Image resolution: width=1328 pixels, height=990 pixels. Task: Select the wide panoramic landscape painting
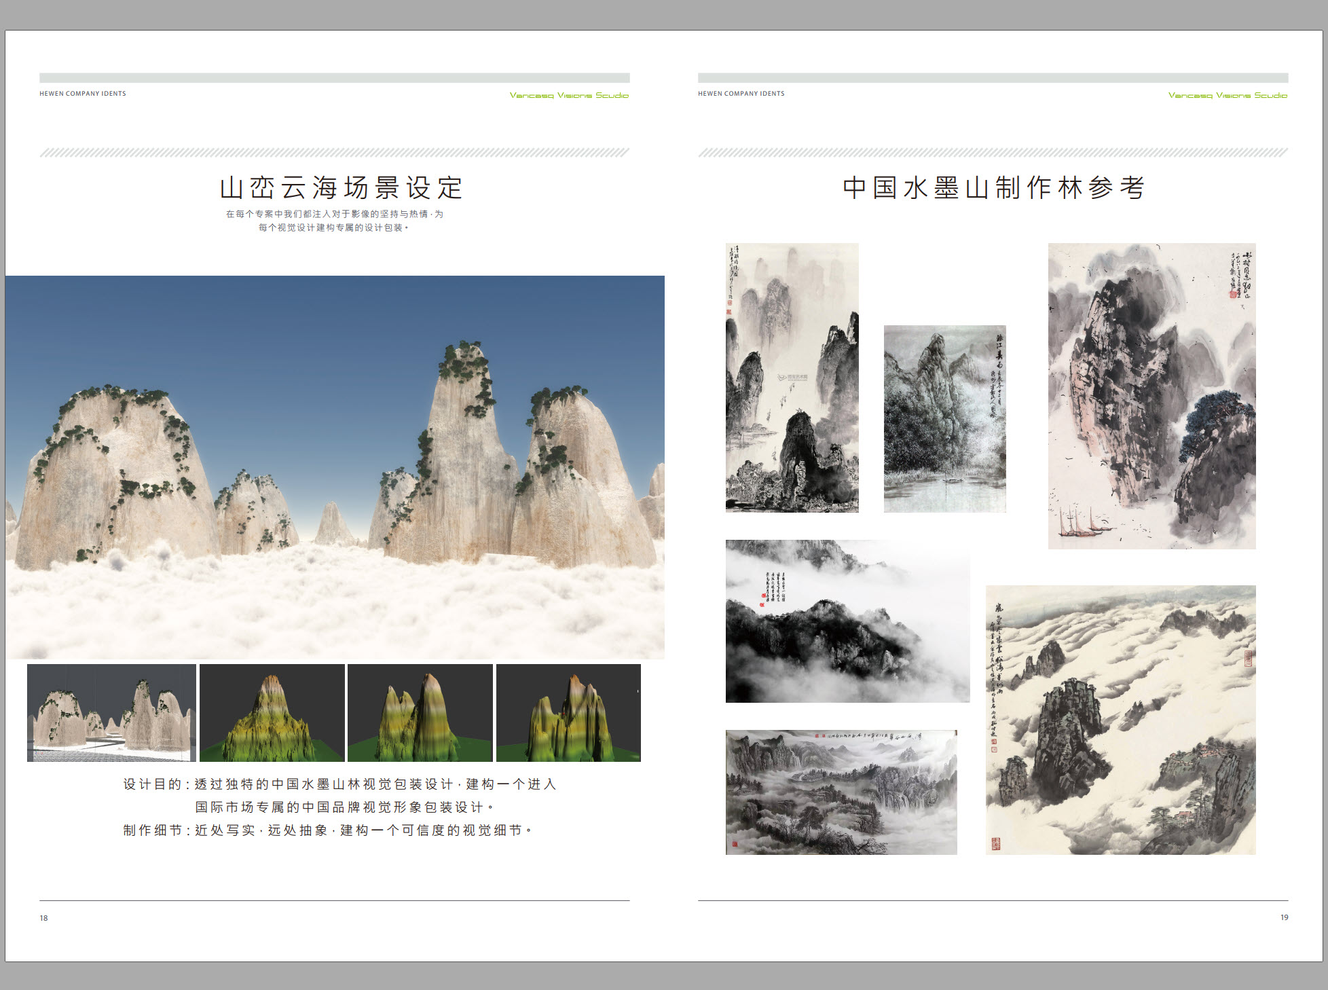[841, 792]
